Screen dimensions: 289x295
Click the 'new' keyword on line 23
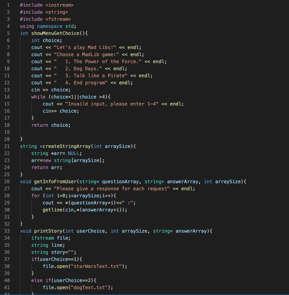coord(47,160)
